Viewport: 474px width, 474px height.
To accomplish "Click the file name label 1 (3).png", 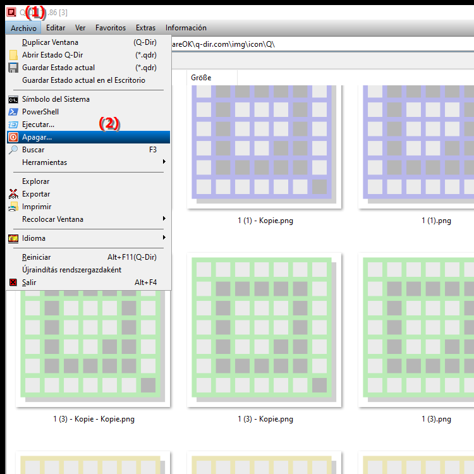I will (436, 419).
